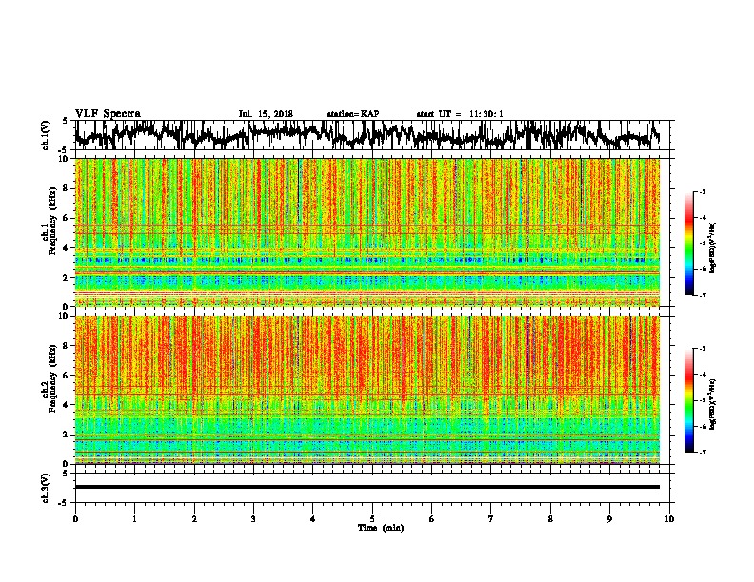Click the "-5" tick on ch.1(V) axis
Screen dimensions: 754x582
(x=63, y=150)
